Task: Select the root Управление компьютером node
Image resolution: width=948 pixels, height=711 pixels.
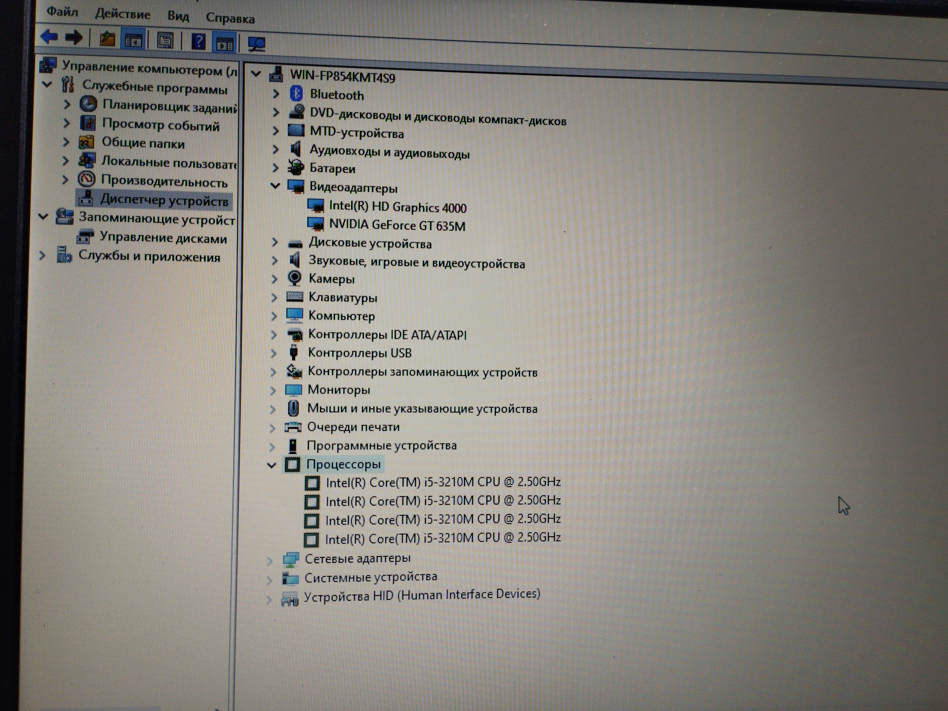Action: [149, 69]
